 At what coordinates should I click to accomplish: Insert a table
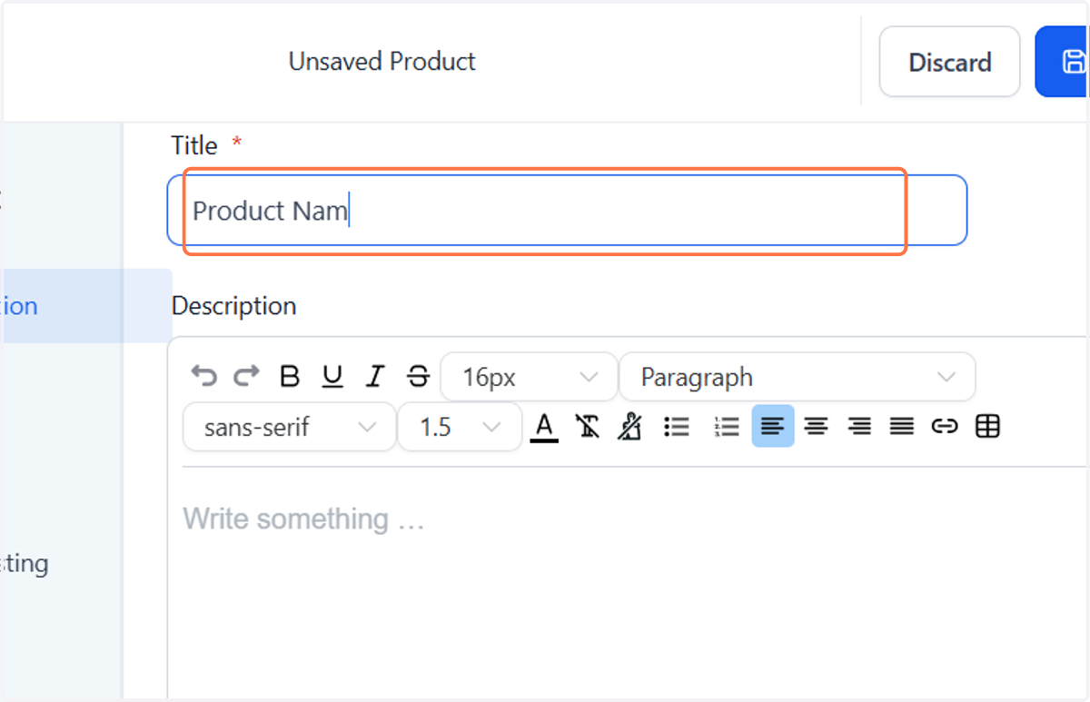[x=987, y=427]
